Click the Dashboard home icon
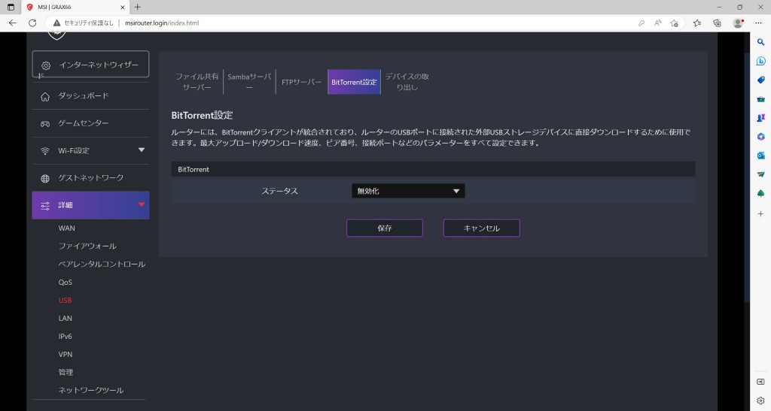The width and height of the screenshot is (771, 411). (x=45, y=97)
